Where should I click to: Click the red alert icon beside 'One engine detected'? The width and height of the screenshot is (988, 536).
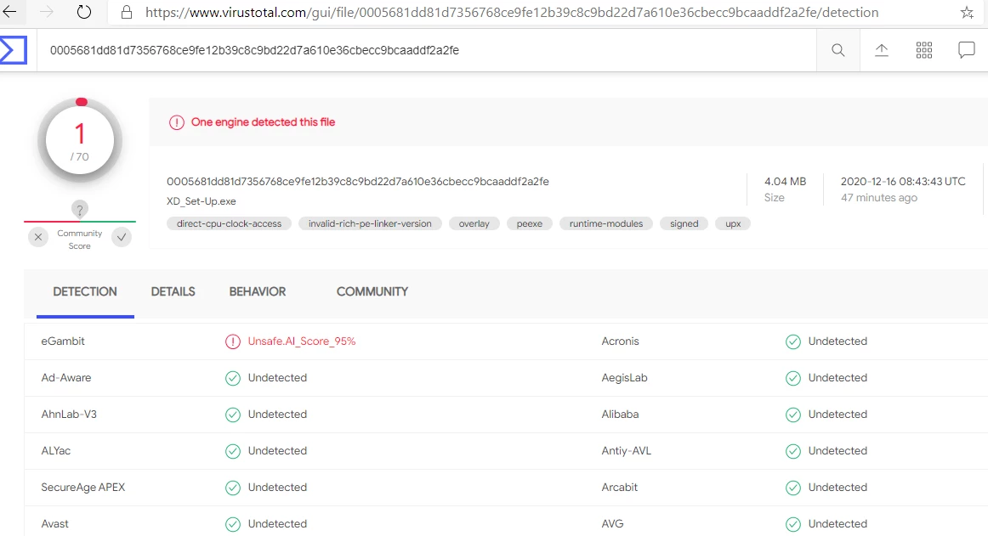[x=177, y=122]
